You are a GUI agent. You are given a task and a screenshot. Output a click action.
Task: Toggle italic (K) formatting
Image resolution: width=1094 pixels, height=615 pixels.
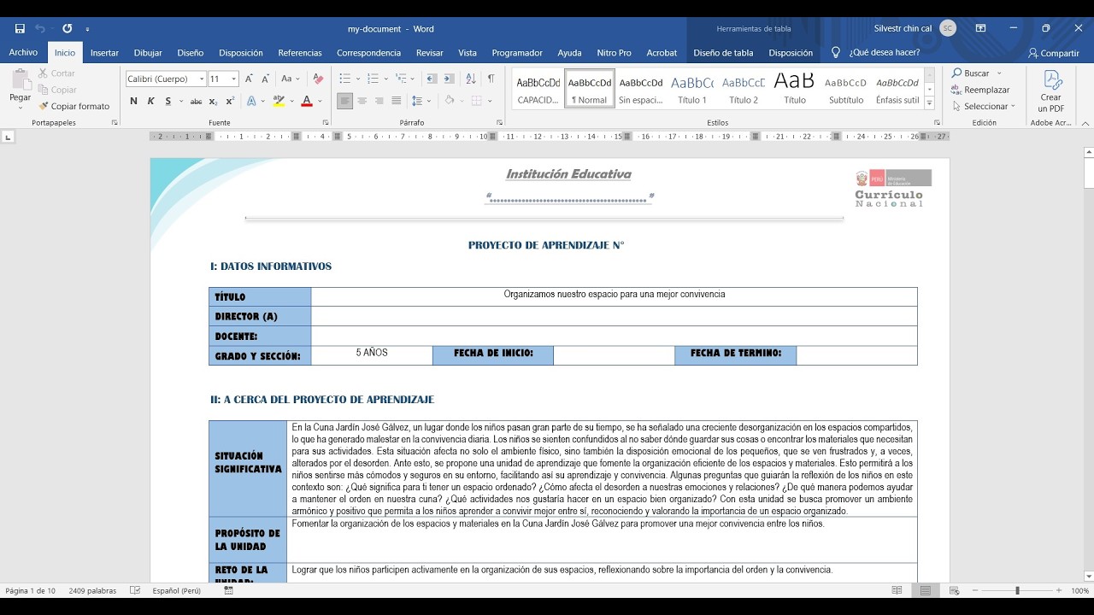tap(151, 101)
